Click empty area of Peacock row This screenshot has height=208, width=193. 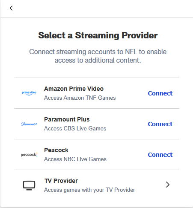point(127,155)
